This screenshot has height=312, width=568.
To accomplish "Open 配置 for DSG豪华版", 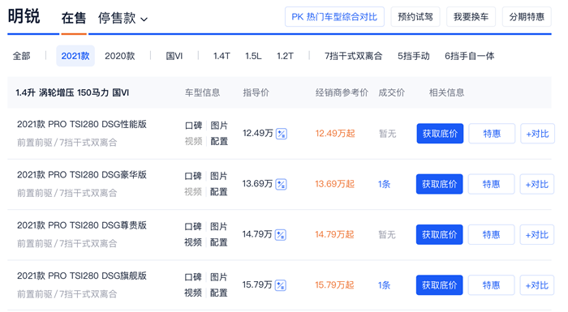I will tap(219, 192).
